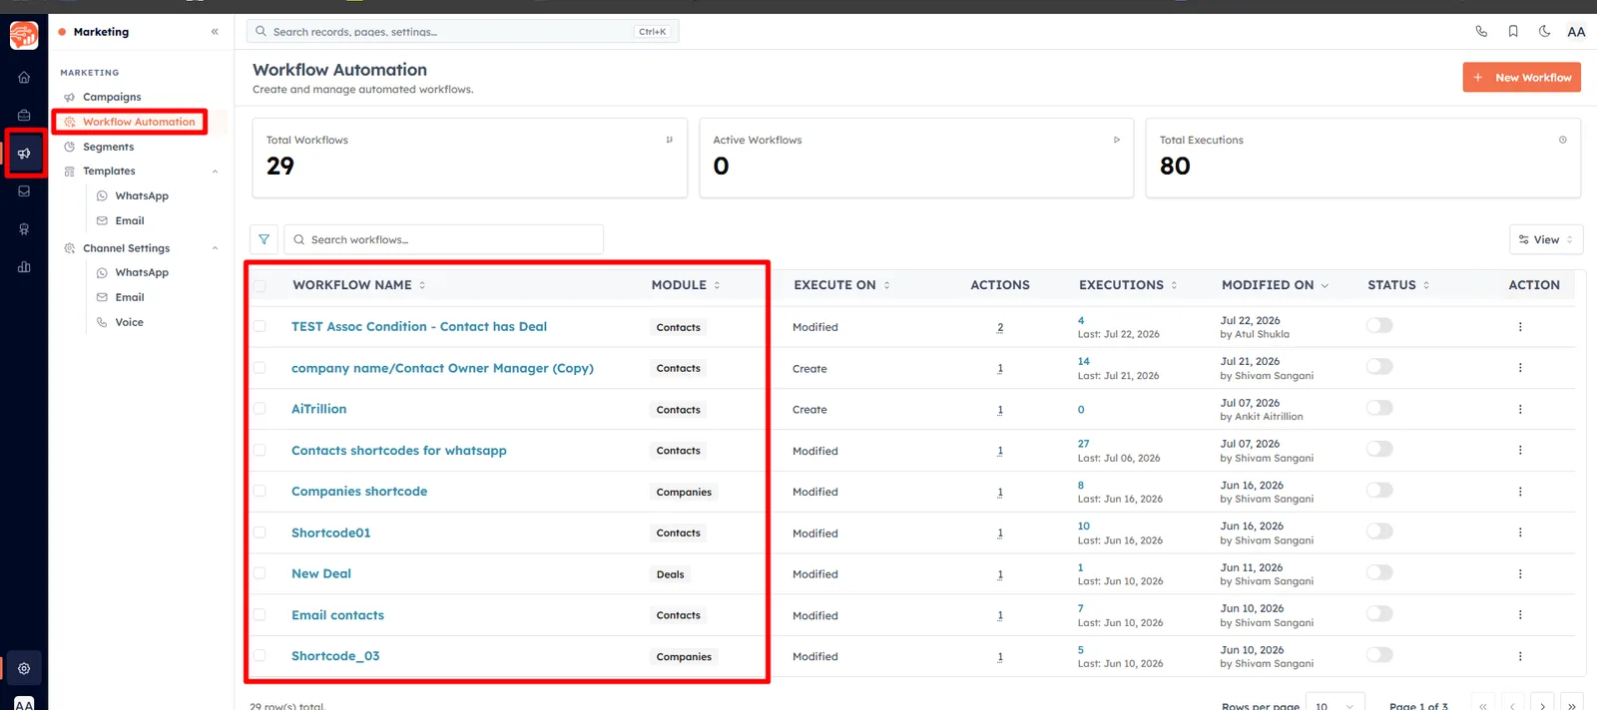The image size is (1597, 710).
Task: Open Campaigns in the sidebar
Action: [x=112, y=97]
